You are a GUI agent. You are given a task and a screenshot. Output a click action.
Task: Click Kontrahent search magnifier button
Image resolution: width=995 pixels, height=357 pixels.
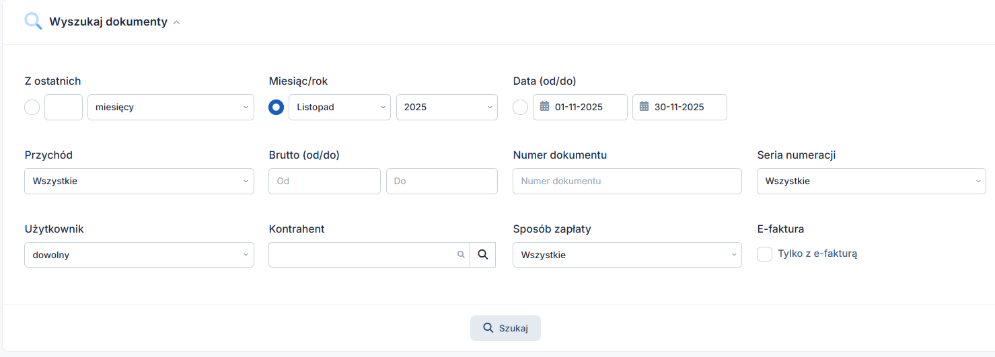pos(482,255)
